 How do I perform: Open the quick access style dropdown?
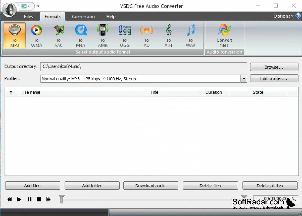(x=26, y=6)
